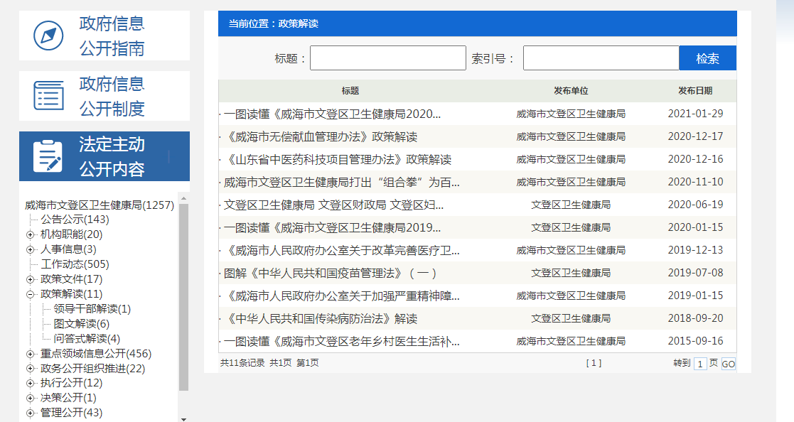The height and width of the screenshot is (422, 794).
Task: Click the blue 检索 search button
Action: (707, 58)
